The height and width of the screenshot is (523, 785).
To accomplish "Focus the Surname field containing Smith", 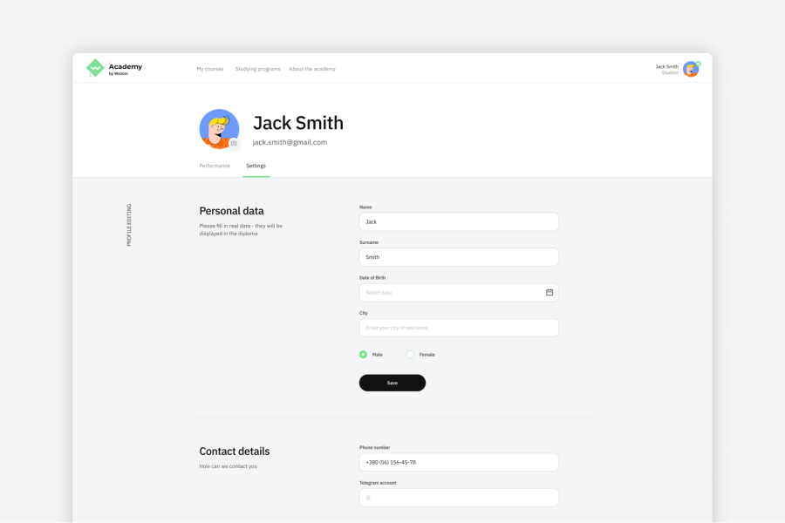I will (459, 257).
